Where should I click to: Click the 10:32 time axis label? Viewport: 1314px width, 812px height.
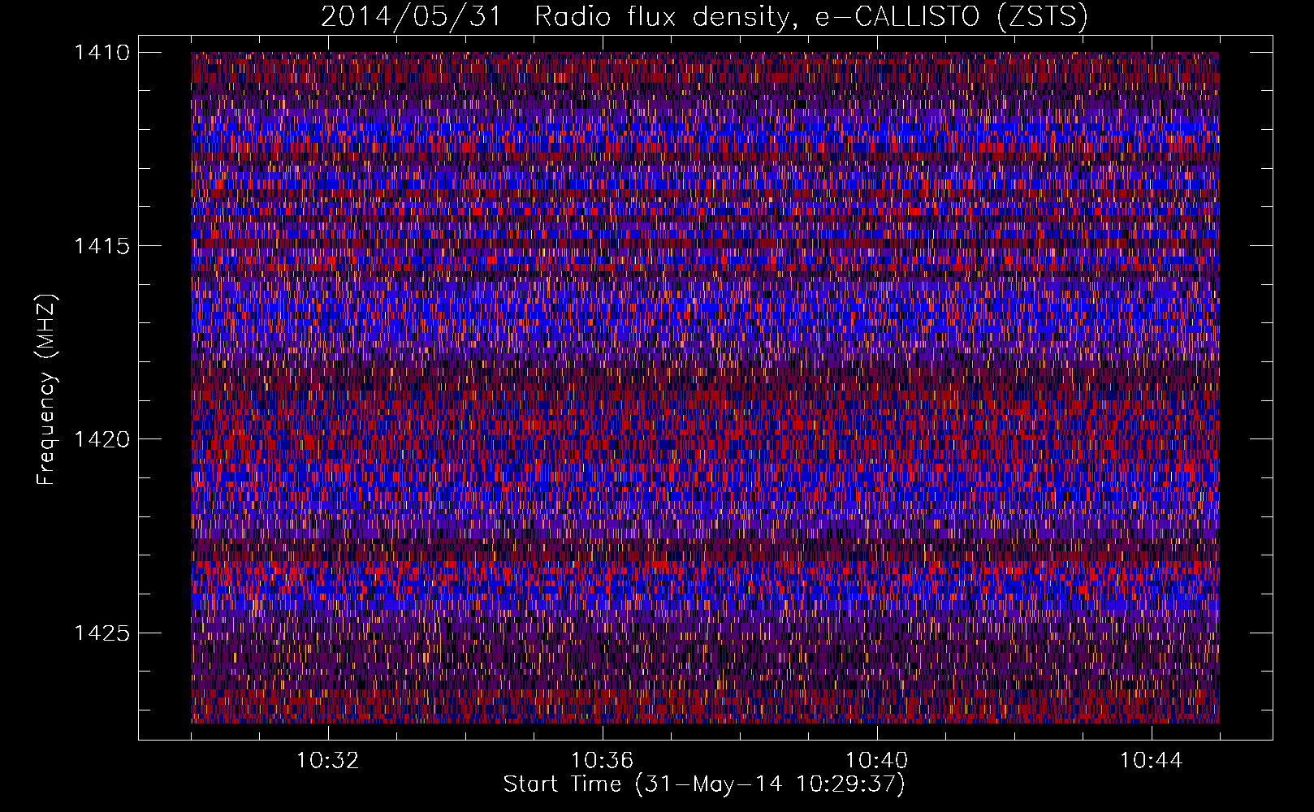(327, 761)
